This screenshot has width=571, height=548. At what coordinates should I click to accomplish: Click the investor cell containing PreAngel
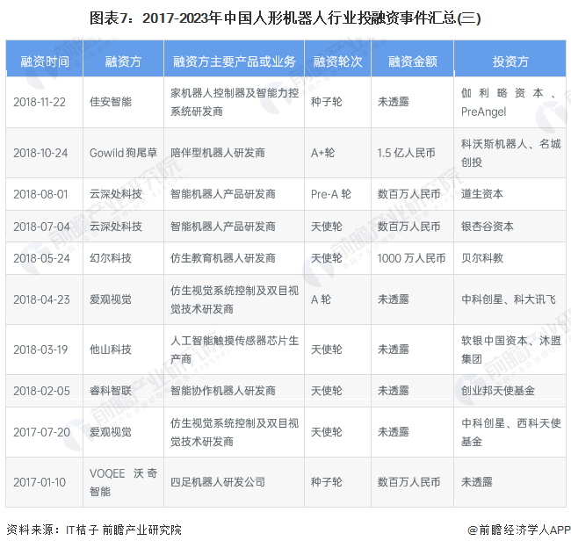click(x=510, y=102)
